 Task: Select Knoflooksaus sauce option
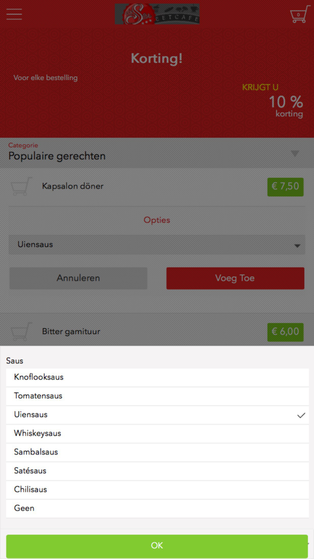click(157, 377)
